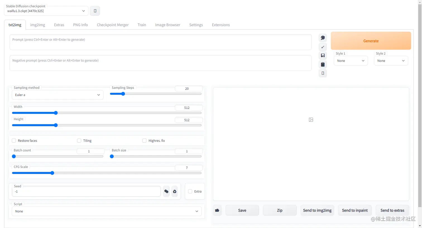
Task: Open output folder with folder icon
Action: tap(217, 210)
